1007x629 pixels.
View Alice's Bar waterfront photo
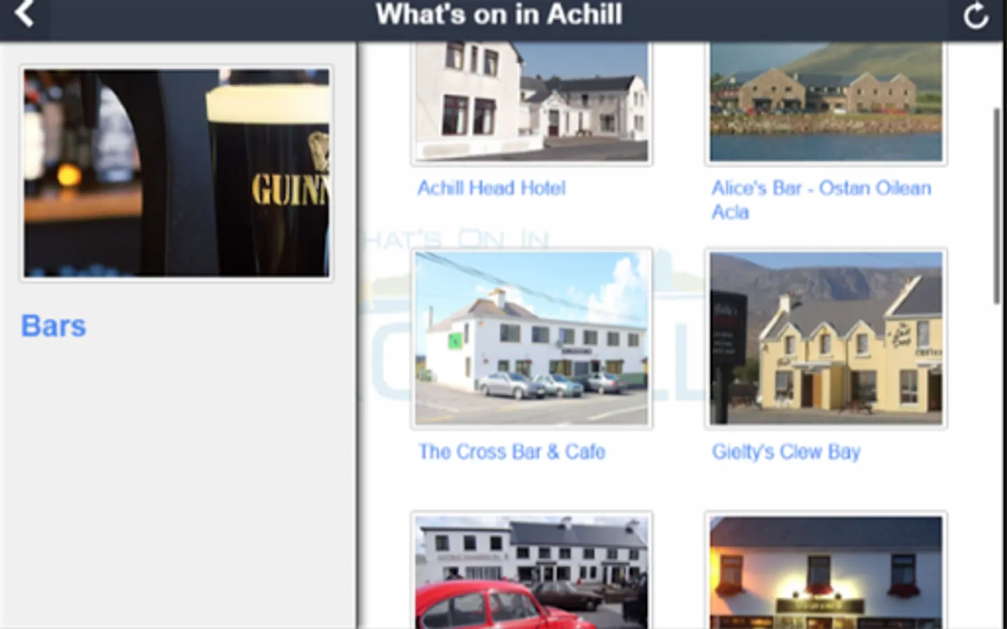pos(826,103)
